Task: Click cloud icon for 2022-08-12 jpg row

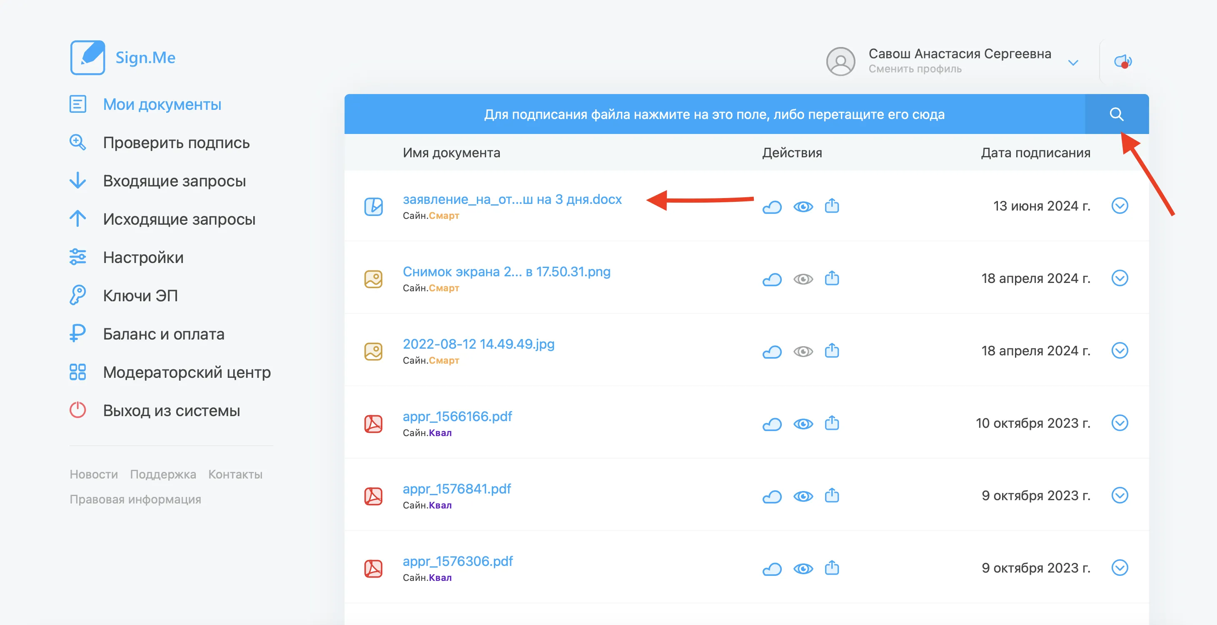Action: (x=772, y=352)
